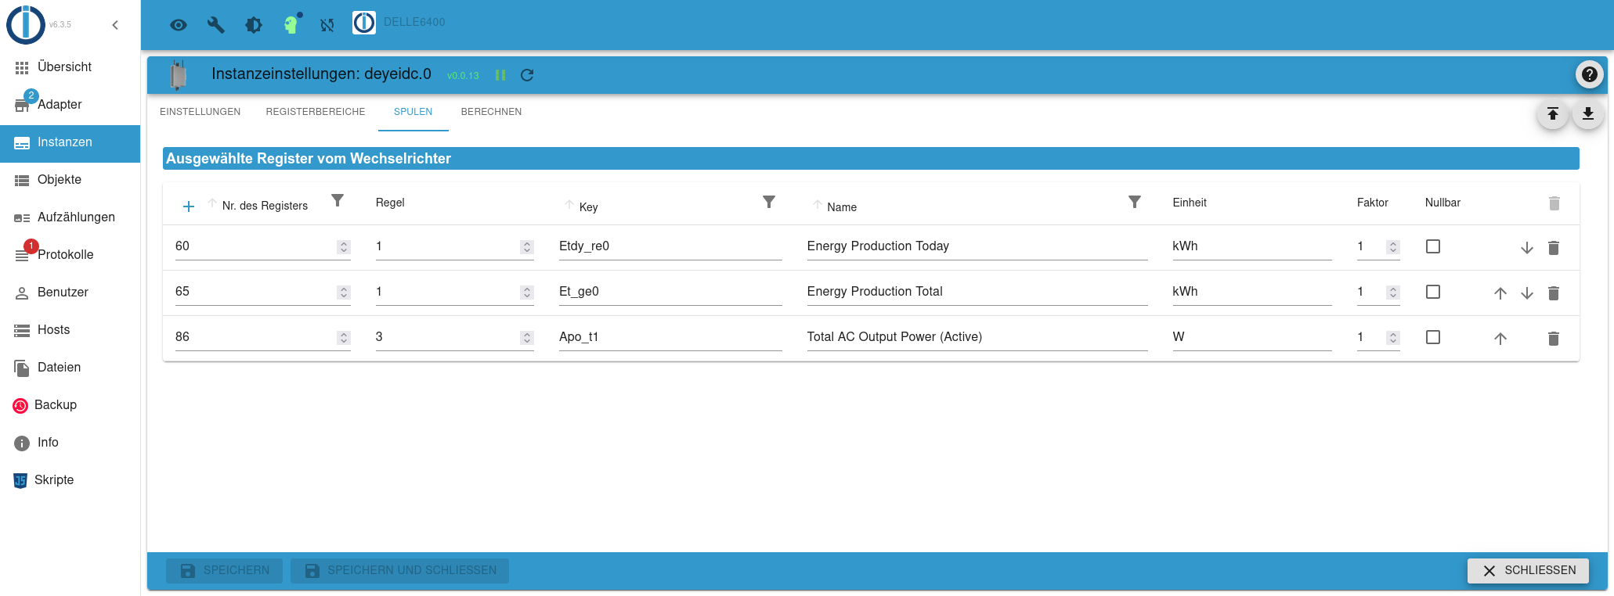Screen dimensions: 1614x596
Task: Switch to the BERECHNEN tab
Action: click(491, 112)
